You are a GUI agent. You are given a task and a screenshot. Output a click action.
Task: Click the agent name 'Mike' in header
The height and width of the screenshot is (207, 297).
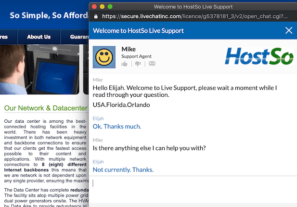point(129,49)
